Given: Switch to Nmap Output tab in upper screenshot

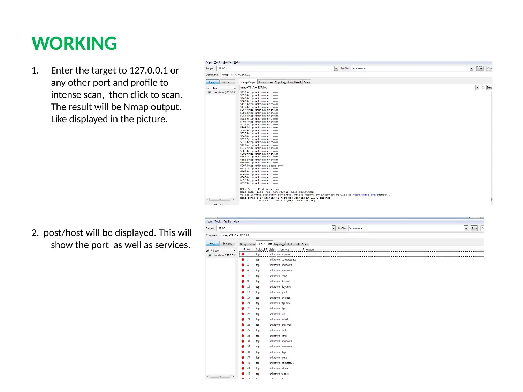Looking at the screenshot, I should click(248, 82).
